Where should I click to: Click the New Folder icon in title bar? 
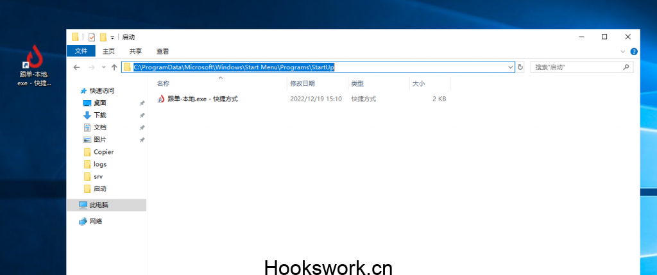click(103, 37)
